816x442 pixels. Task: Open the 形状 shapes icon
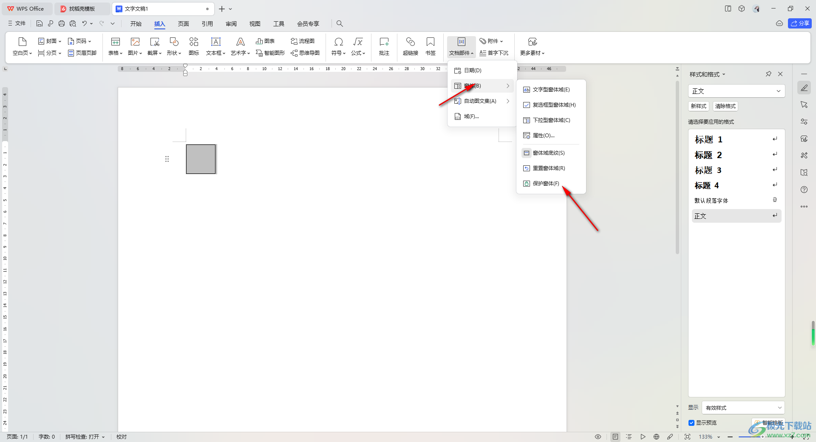click(x=174, y=46)
